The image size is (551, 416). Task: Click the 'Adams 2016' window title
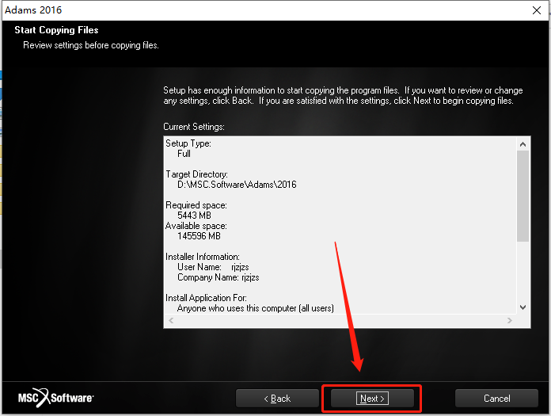(x=33, y=10)
